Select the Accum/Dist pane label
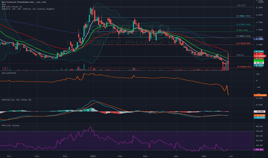 9,73
